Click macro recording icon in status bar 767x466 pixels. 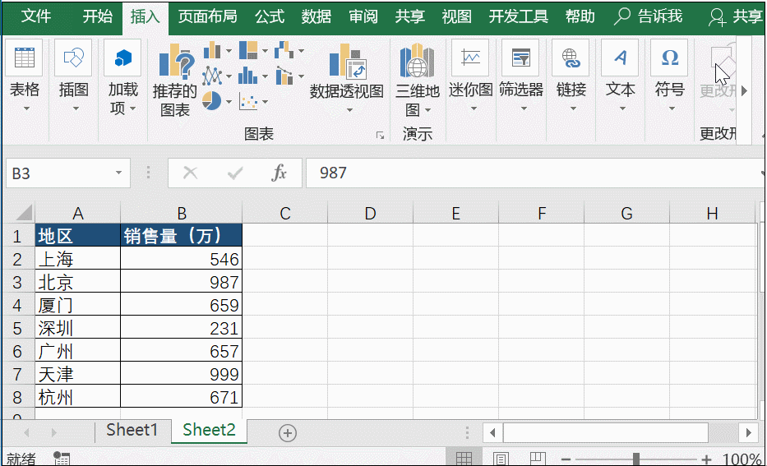62,459
